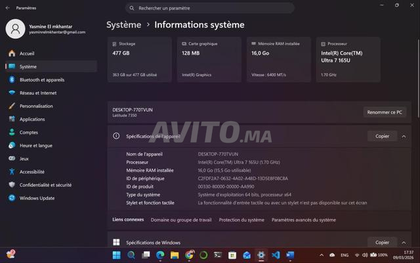Click the Confidentialité et sécurité shield icon
The width and height of the screenshot is (420, 263).
[x=11, y=185]
